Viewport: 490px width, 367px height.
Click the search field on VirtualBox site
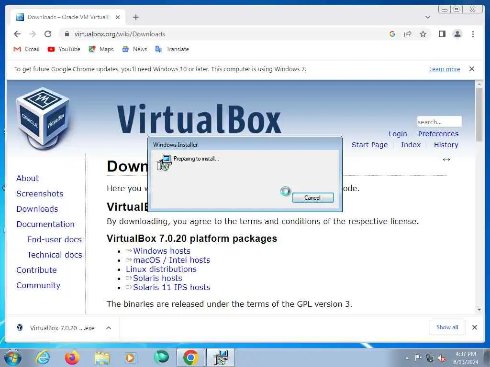click(x=439, y=122)
